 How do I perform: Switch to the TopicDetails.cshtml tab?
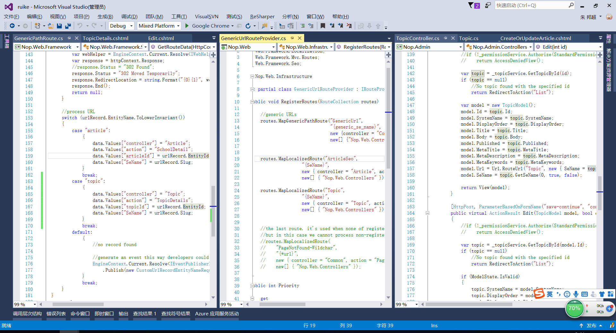[106, 38]
